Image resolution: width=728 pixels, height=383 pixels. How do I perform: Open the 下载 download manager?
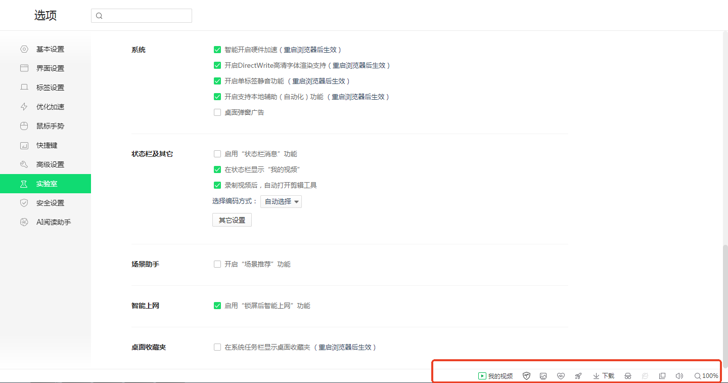604,376
